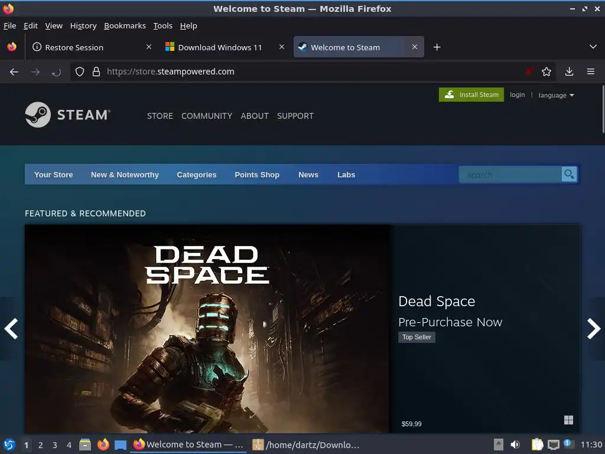Switch to virtual desktop 2 in the taskbar
This screenshot has width=605, height=454.
tap(41, 445)
